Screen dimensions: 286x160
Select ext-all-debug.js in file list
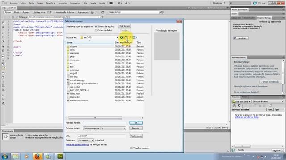click(x=77, y=80)
